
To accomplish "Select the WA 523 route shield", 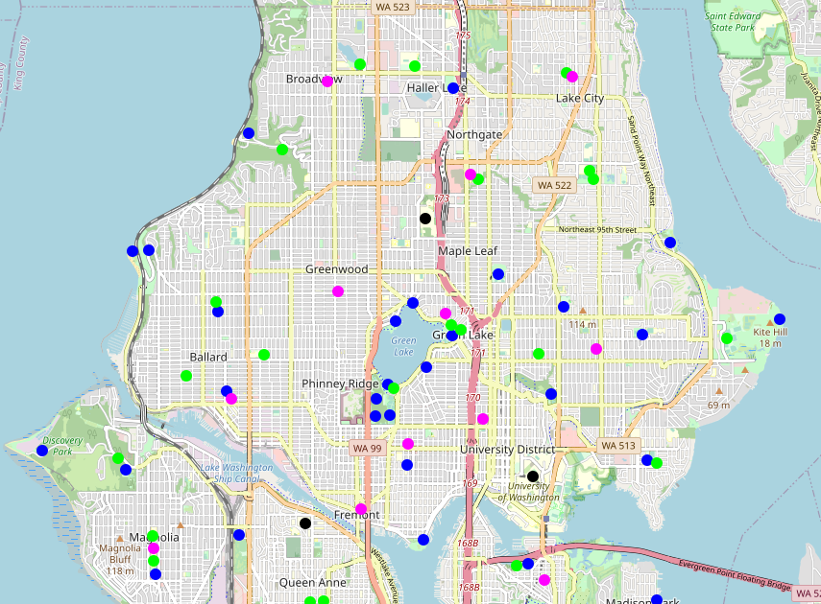I will click(x=391, y=7).
